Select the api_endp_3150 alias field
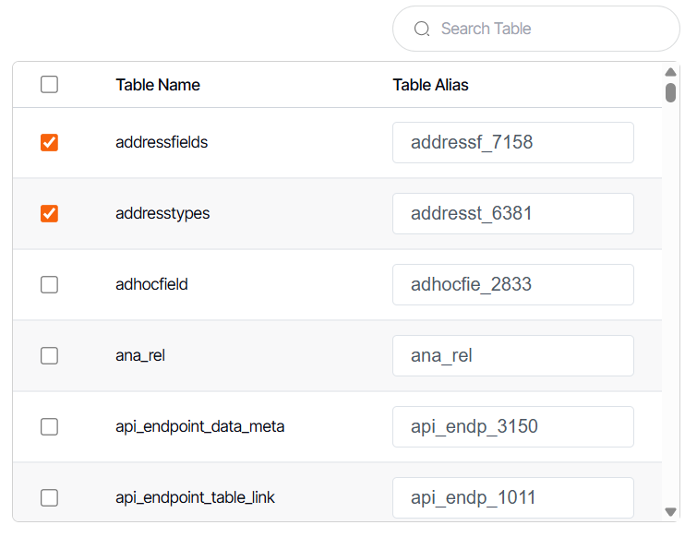This screenshot has height=537, width=697. [x=512, y=427]
